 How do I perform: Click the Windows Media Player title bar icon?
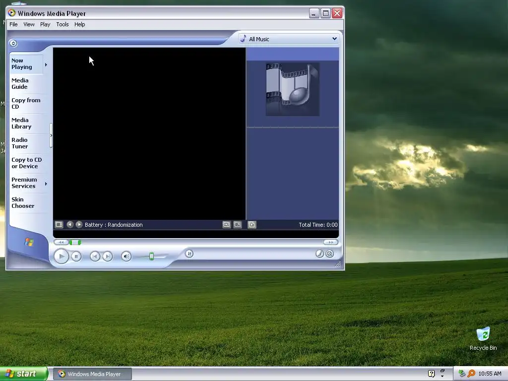coord(12,13)
